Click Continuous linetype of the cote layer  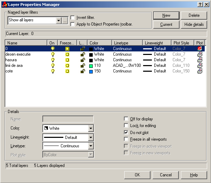[x=122, y=71]
